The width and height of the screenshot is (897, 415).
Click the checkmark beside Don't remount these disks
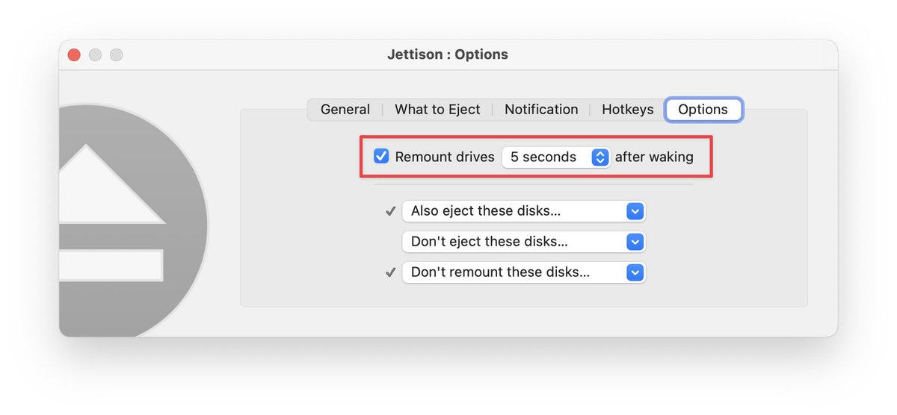point(390,272)
